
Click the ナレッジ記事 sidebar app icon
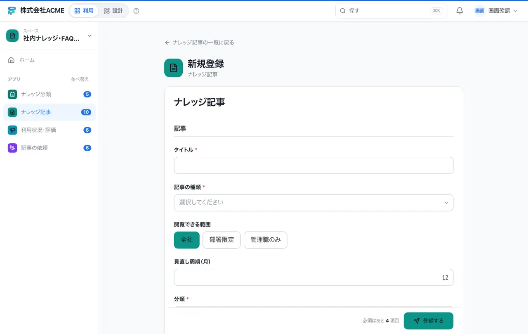pos(12,112)
